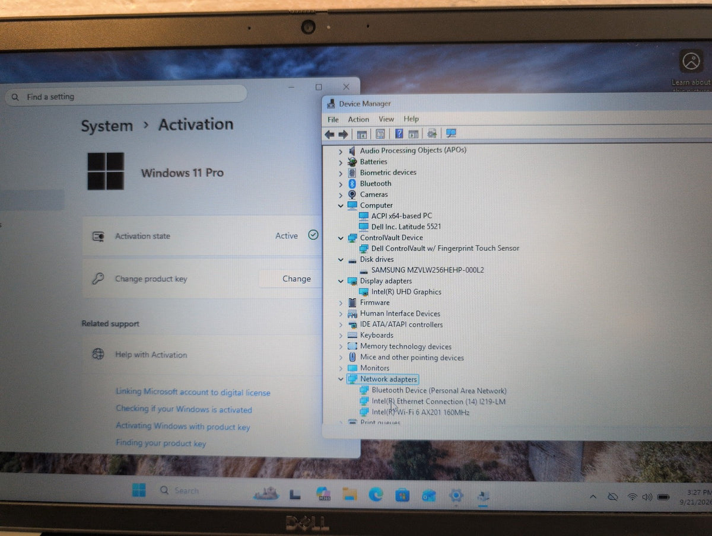
Task: Click the Back arrow in Device Manager toolbar
Action: [x=329, y=135]
